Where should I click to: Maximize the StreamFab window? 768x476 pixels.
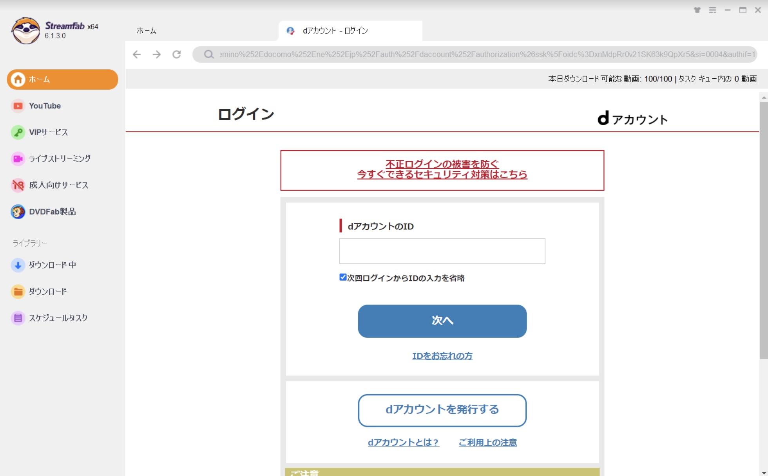(743, 10)
